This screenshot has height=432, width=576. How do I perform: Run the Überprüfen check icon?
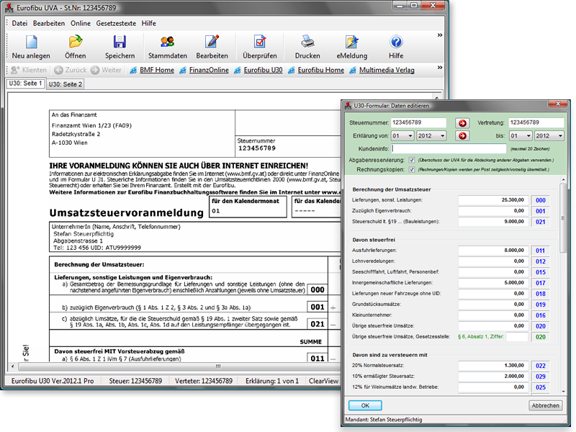pos(260,42)
